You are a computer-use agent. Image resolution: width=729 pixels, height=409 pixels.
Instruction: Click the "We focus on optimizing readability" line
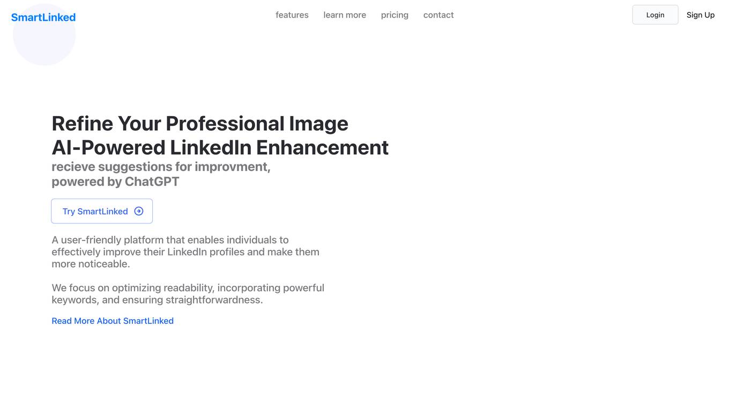pos(188,288)
